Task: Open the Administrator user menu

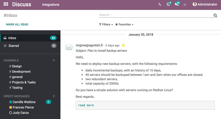Action: pyautogui.click(x=205, y=4)
